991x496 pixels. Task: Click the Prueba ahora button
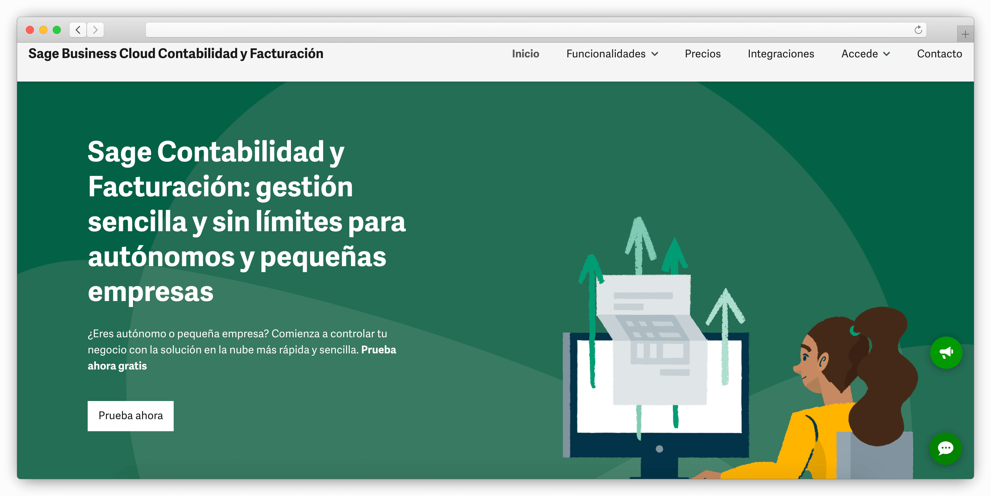click(130, 416)
